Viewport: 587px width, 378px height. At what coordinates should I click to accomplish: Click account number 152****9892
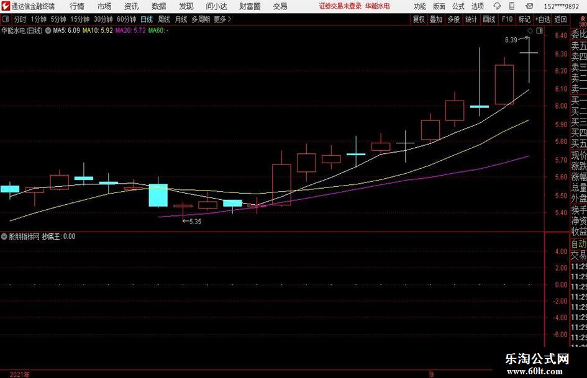pyautogui.click(x=561, y=6)
